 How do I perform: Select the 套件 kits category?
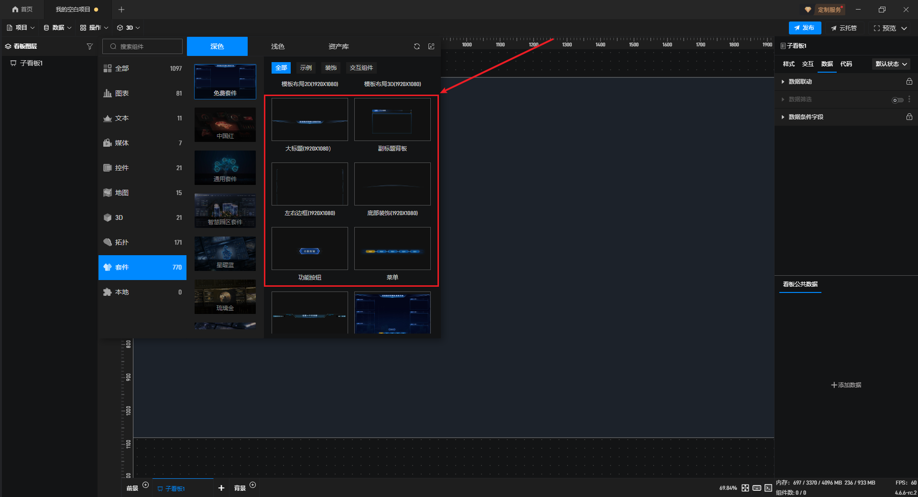(142, 267)
